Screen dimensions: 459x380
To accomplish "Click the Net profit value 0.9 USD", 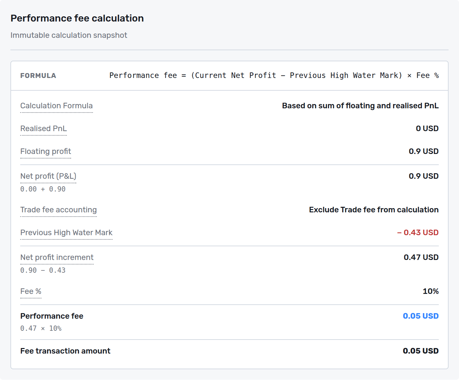I will click(x=424, y=176).
